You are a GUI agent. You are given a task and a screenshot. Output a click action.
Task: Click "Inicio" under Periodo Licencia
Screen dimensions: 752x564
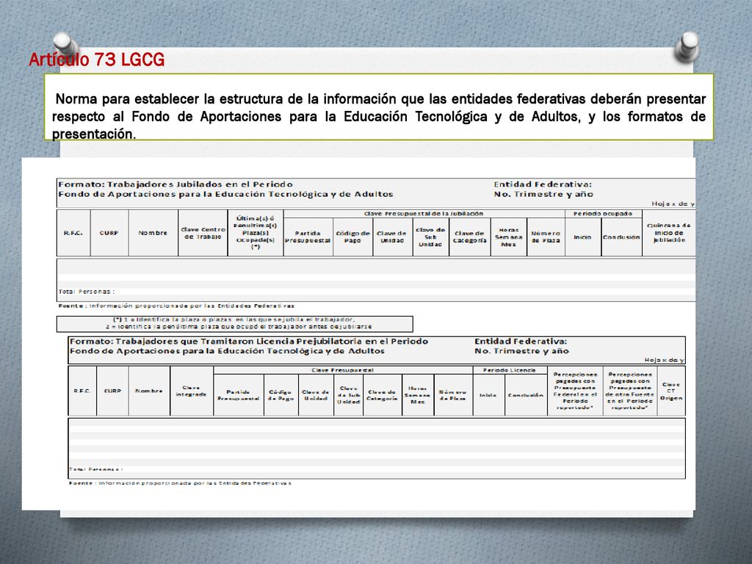click(x=488, y=395)
